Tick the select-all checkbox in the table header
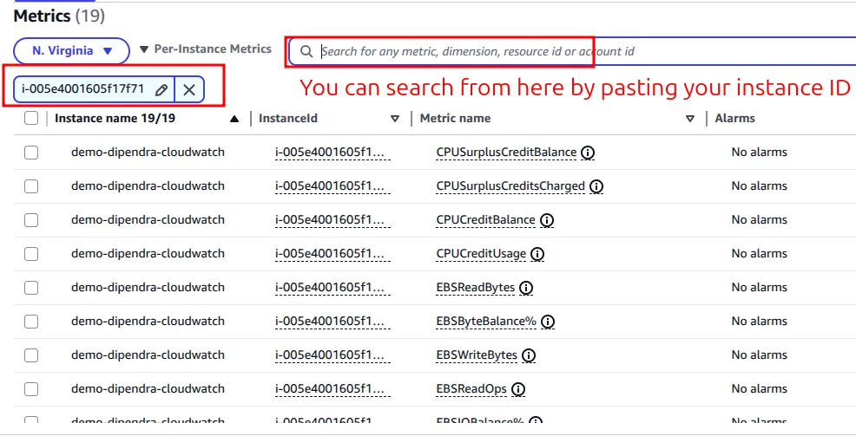856x436 pixels. (31, 118)
